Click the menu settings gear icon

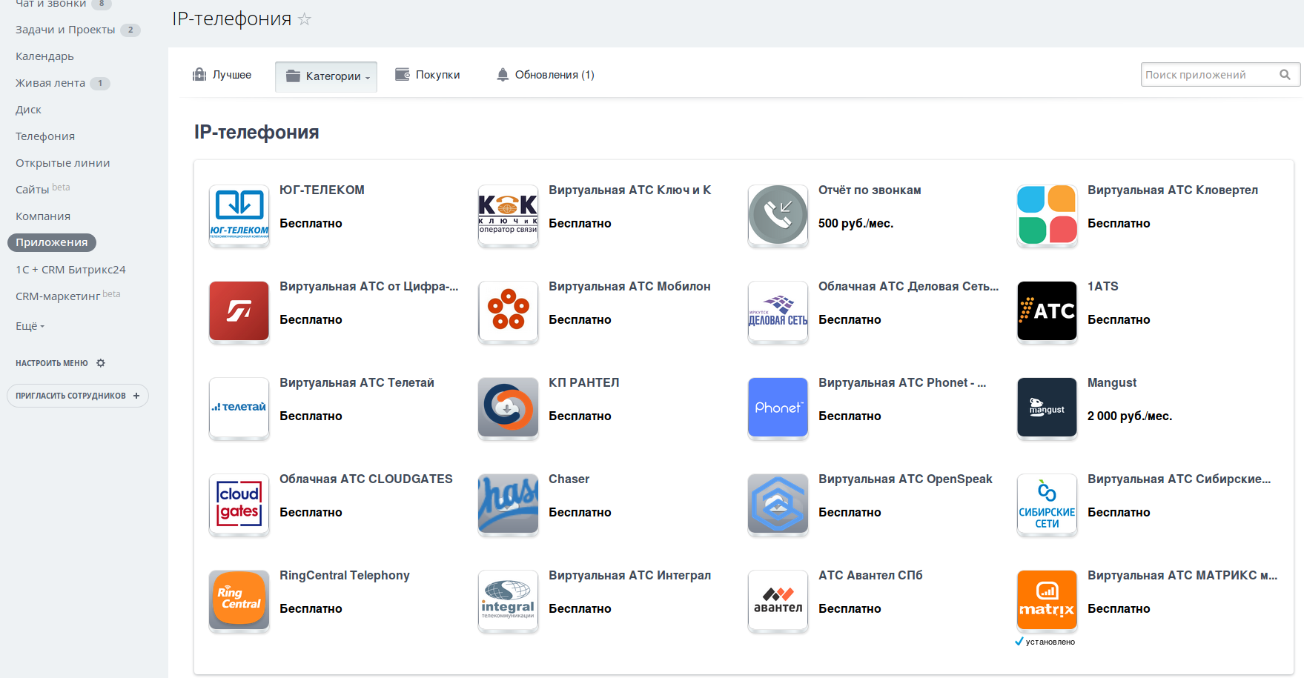(101, 363)
